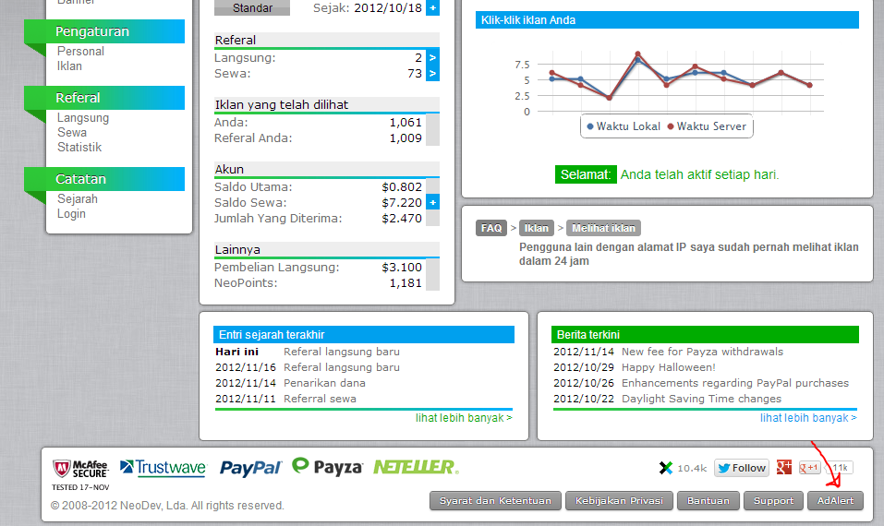Click the plus button beside Sejak date
This screenshot has width=884, height=526.
pyautogui.click(x=432, y=8)
